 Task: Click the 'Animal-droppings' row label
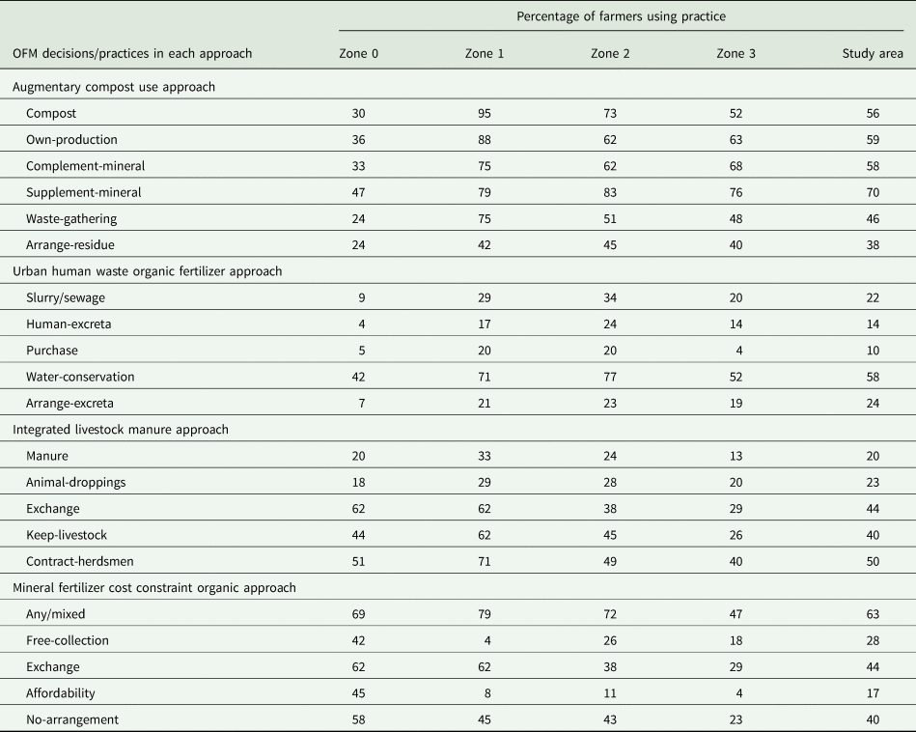76,482
